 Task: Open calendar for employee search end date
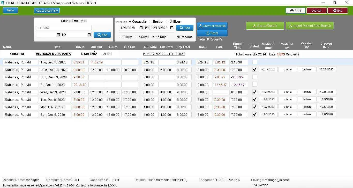pyautogui.click(x=89, y=35)
